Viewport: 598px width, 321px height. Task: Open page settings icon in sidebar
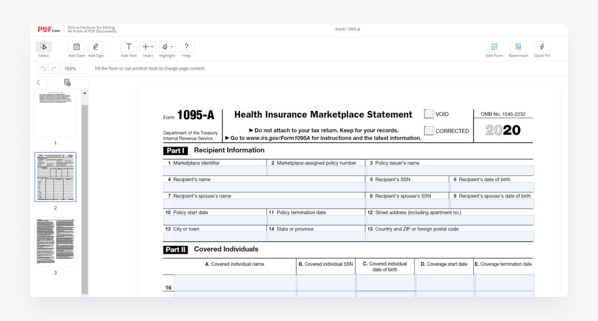pos(67,82)
